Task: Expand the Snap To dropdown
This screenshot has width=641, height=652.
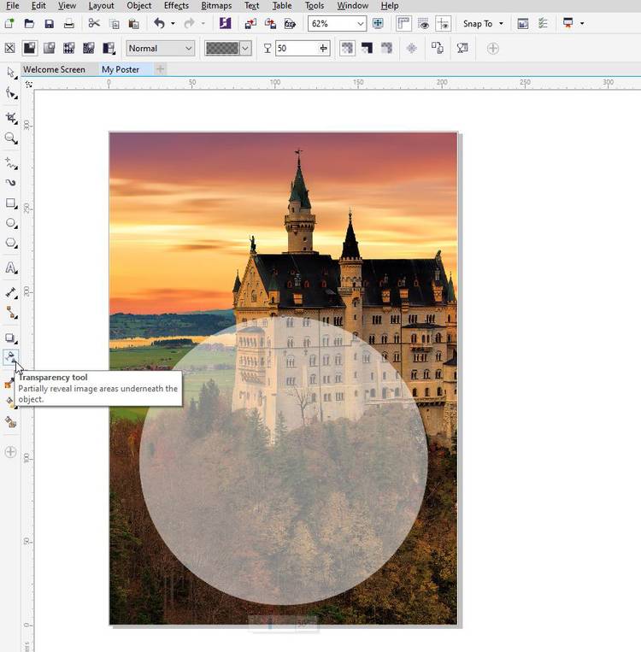Action: click(x=501, y=24)
